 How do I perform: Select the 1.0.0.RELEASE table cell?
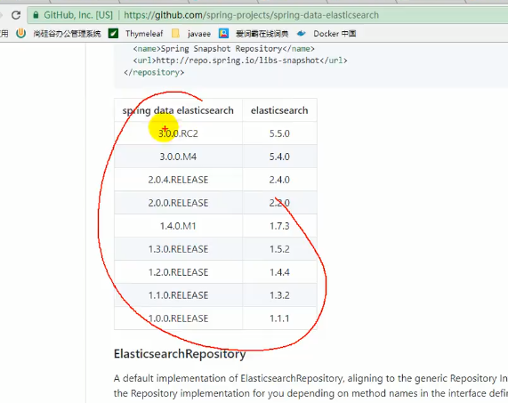[178, 318]
